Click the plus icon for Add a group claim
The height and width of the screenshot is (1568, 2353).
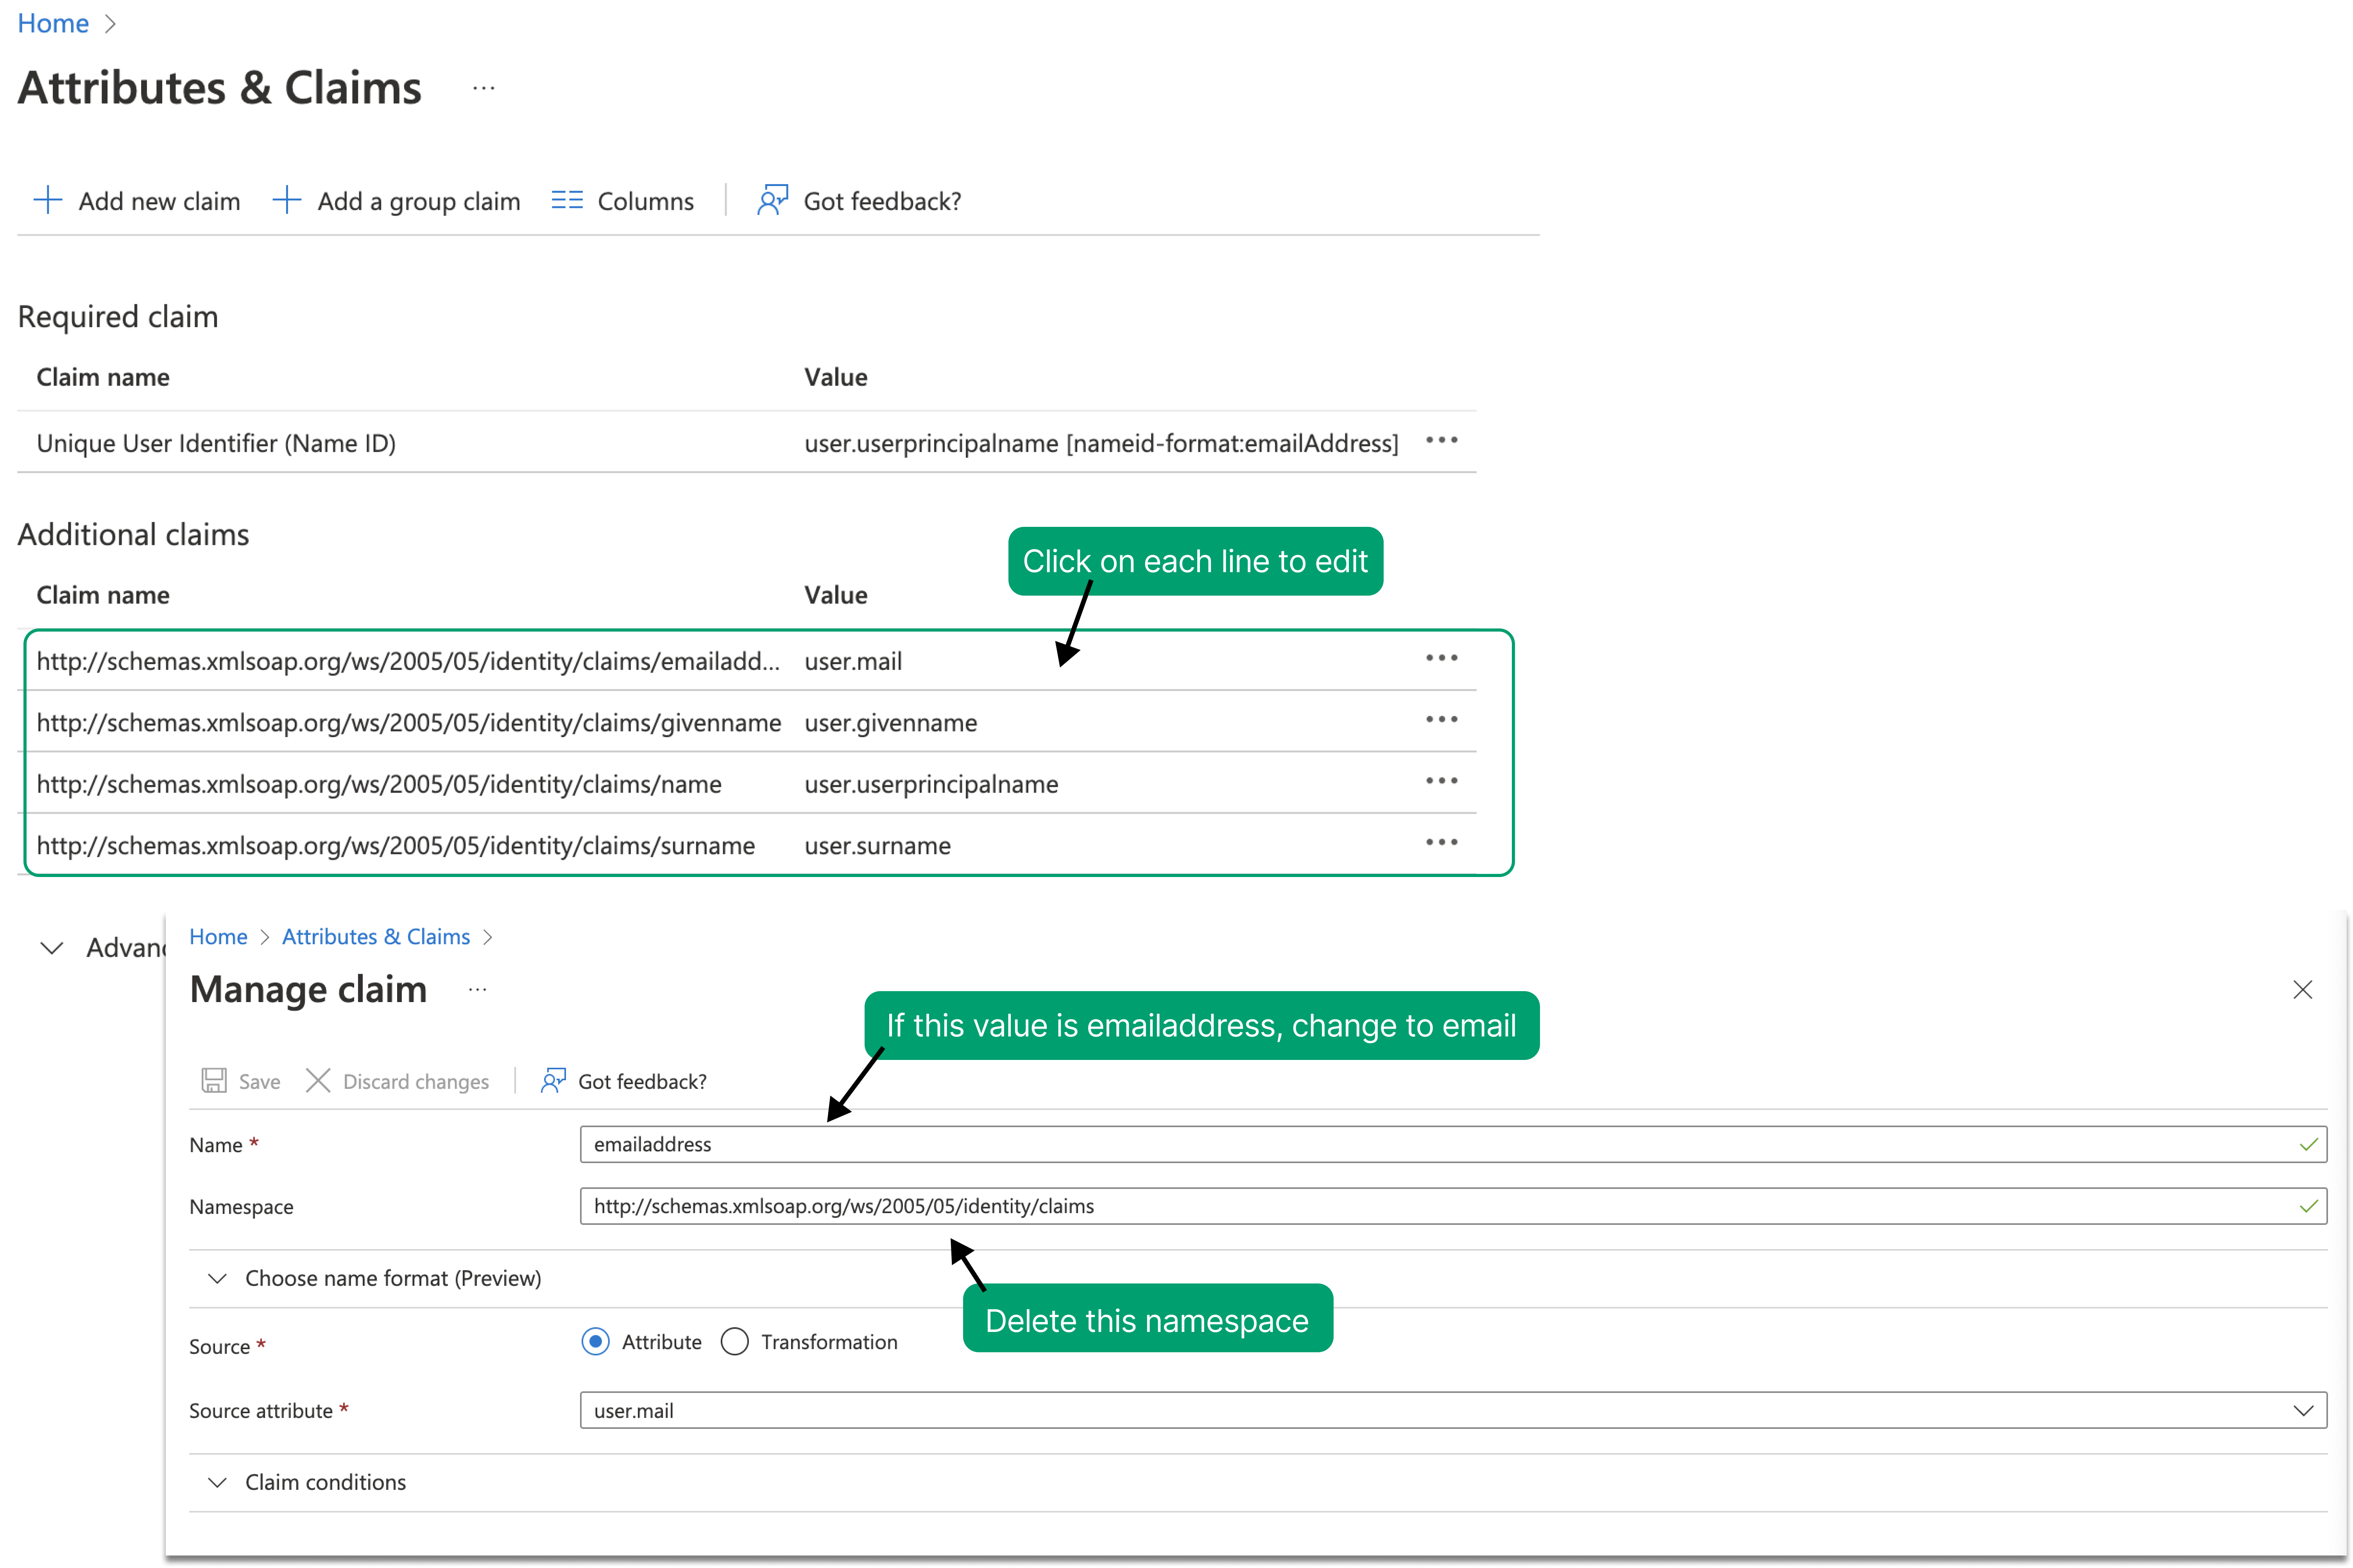pos(286,200)
